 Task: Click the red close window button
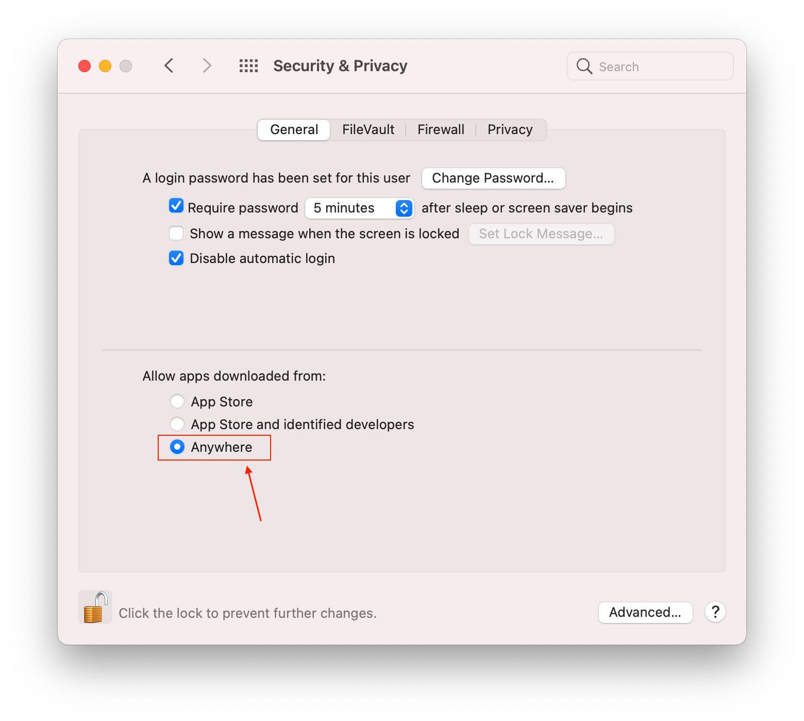tap(85, 66)
